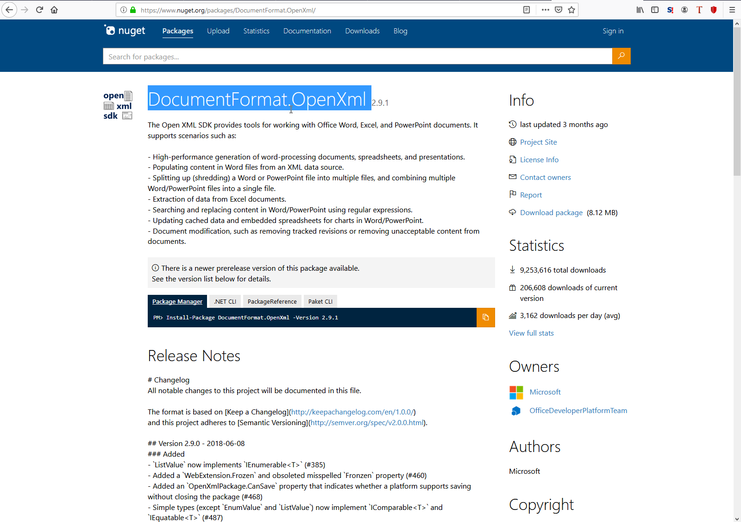Open the Firefox hamburger menu
The image size is (741, 522).
732,10
